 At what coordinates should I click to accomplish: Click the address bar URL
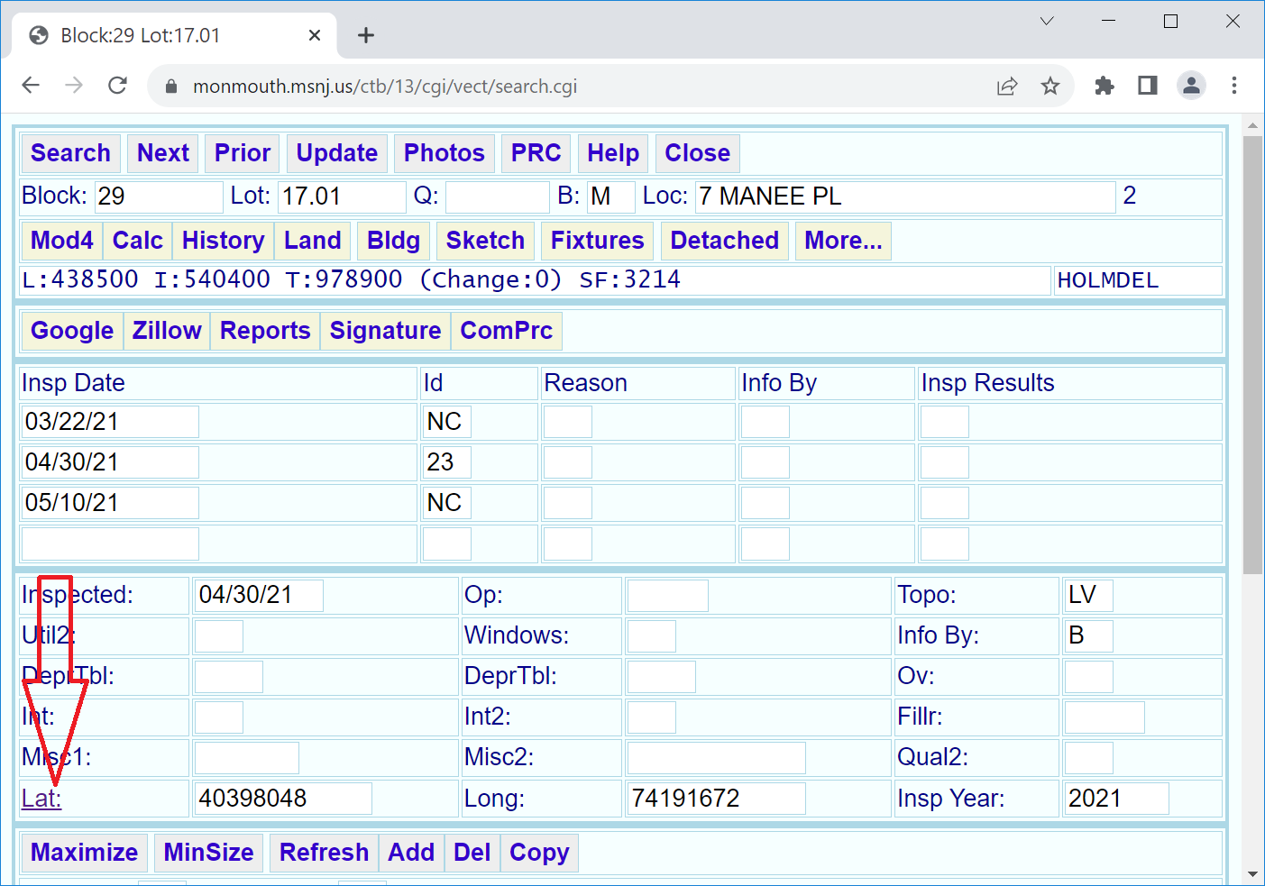(385, 87)
